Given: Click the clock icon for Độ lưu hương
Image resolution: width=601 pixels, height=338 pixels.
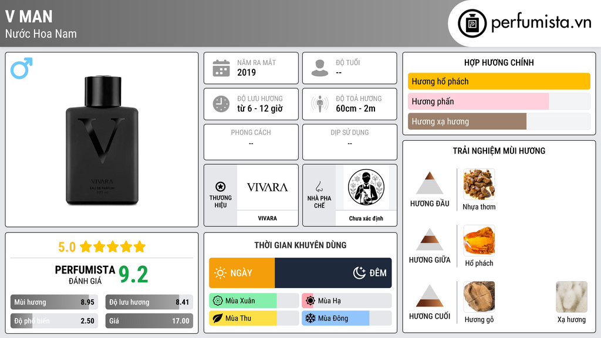Looking at the screenshot, I should [221, 104].
